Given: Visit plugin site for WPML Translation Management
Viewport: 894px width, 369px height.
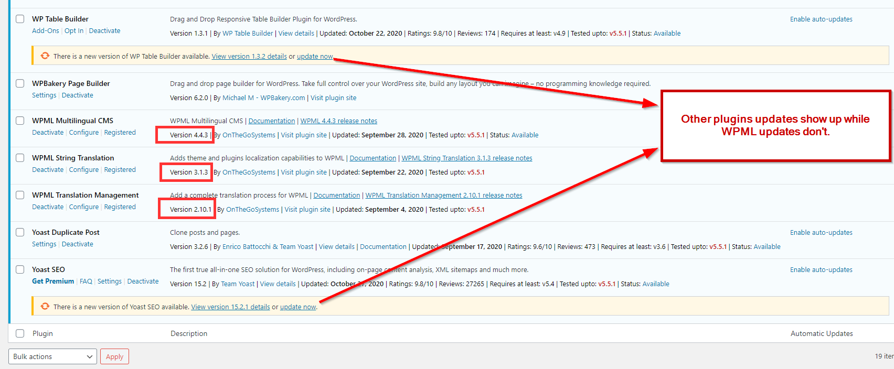Looking at the screenshot, I should coord(307,210).
